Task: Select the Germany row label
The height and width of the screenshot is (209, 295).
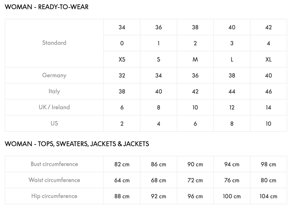Action: coord(54,75)
